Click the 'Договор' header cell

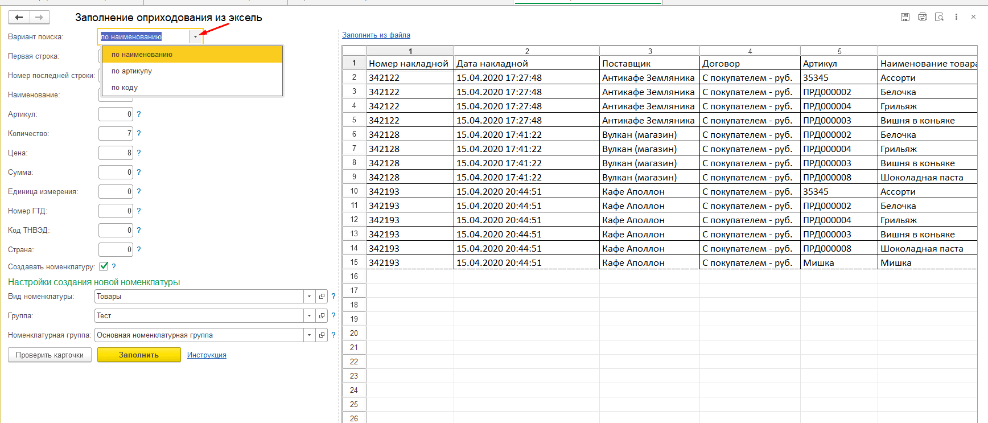point(750,63)
